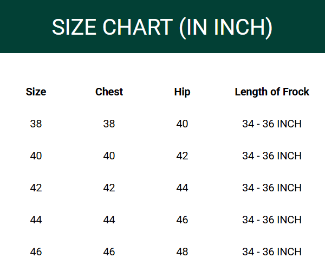Viewport: 325px width, 264px height.
Task: Click size 40 in the Size column
Action: (36, 156)
